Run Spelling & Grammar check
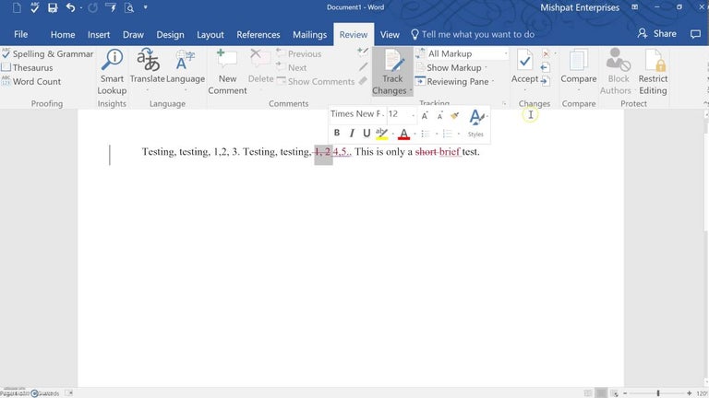 coord(47,53)
